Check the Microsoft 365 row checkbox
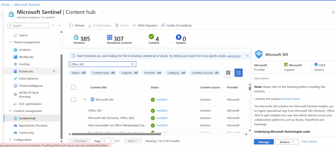The width and height of the screenshot is (336, 147). coord(73,100)
